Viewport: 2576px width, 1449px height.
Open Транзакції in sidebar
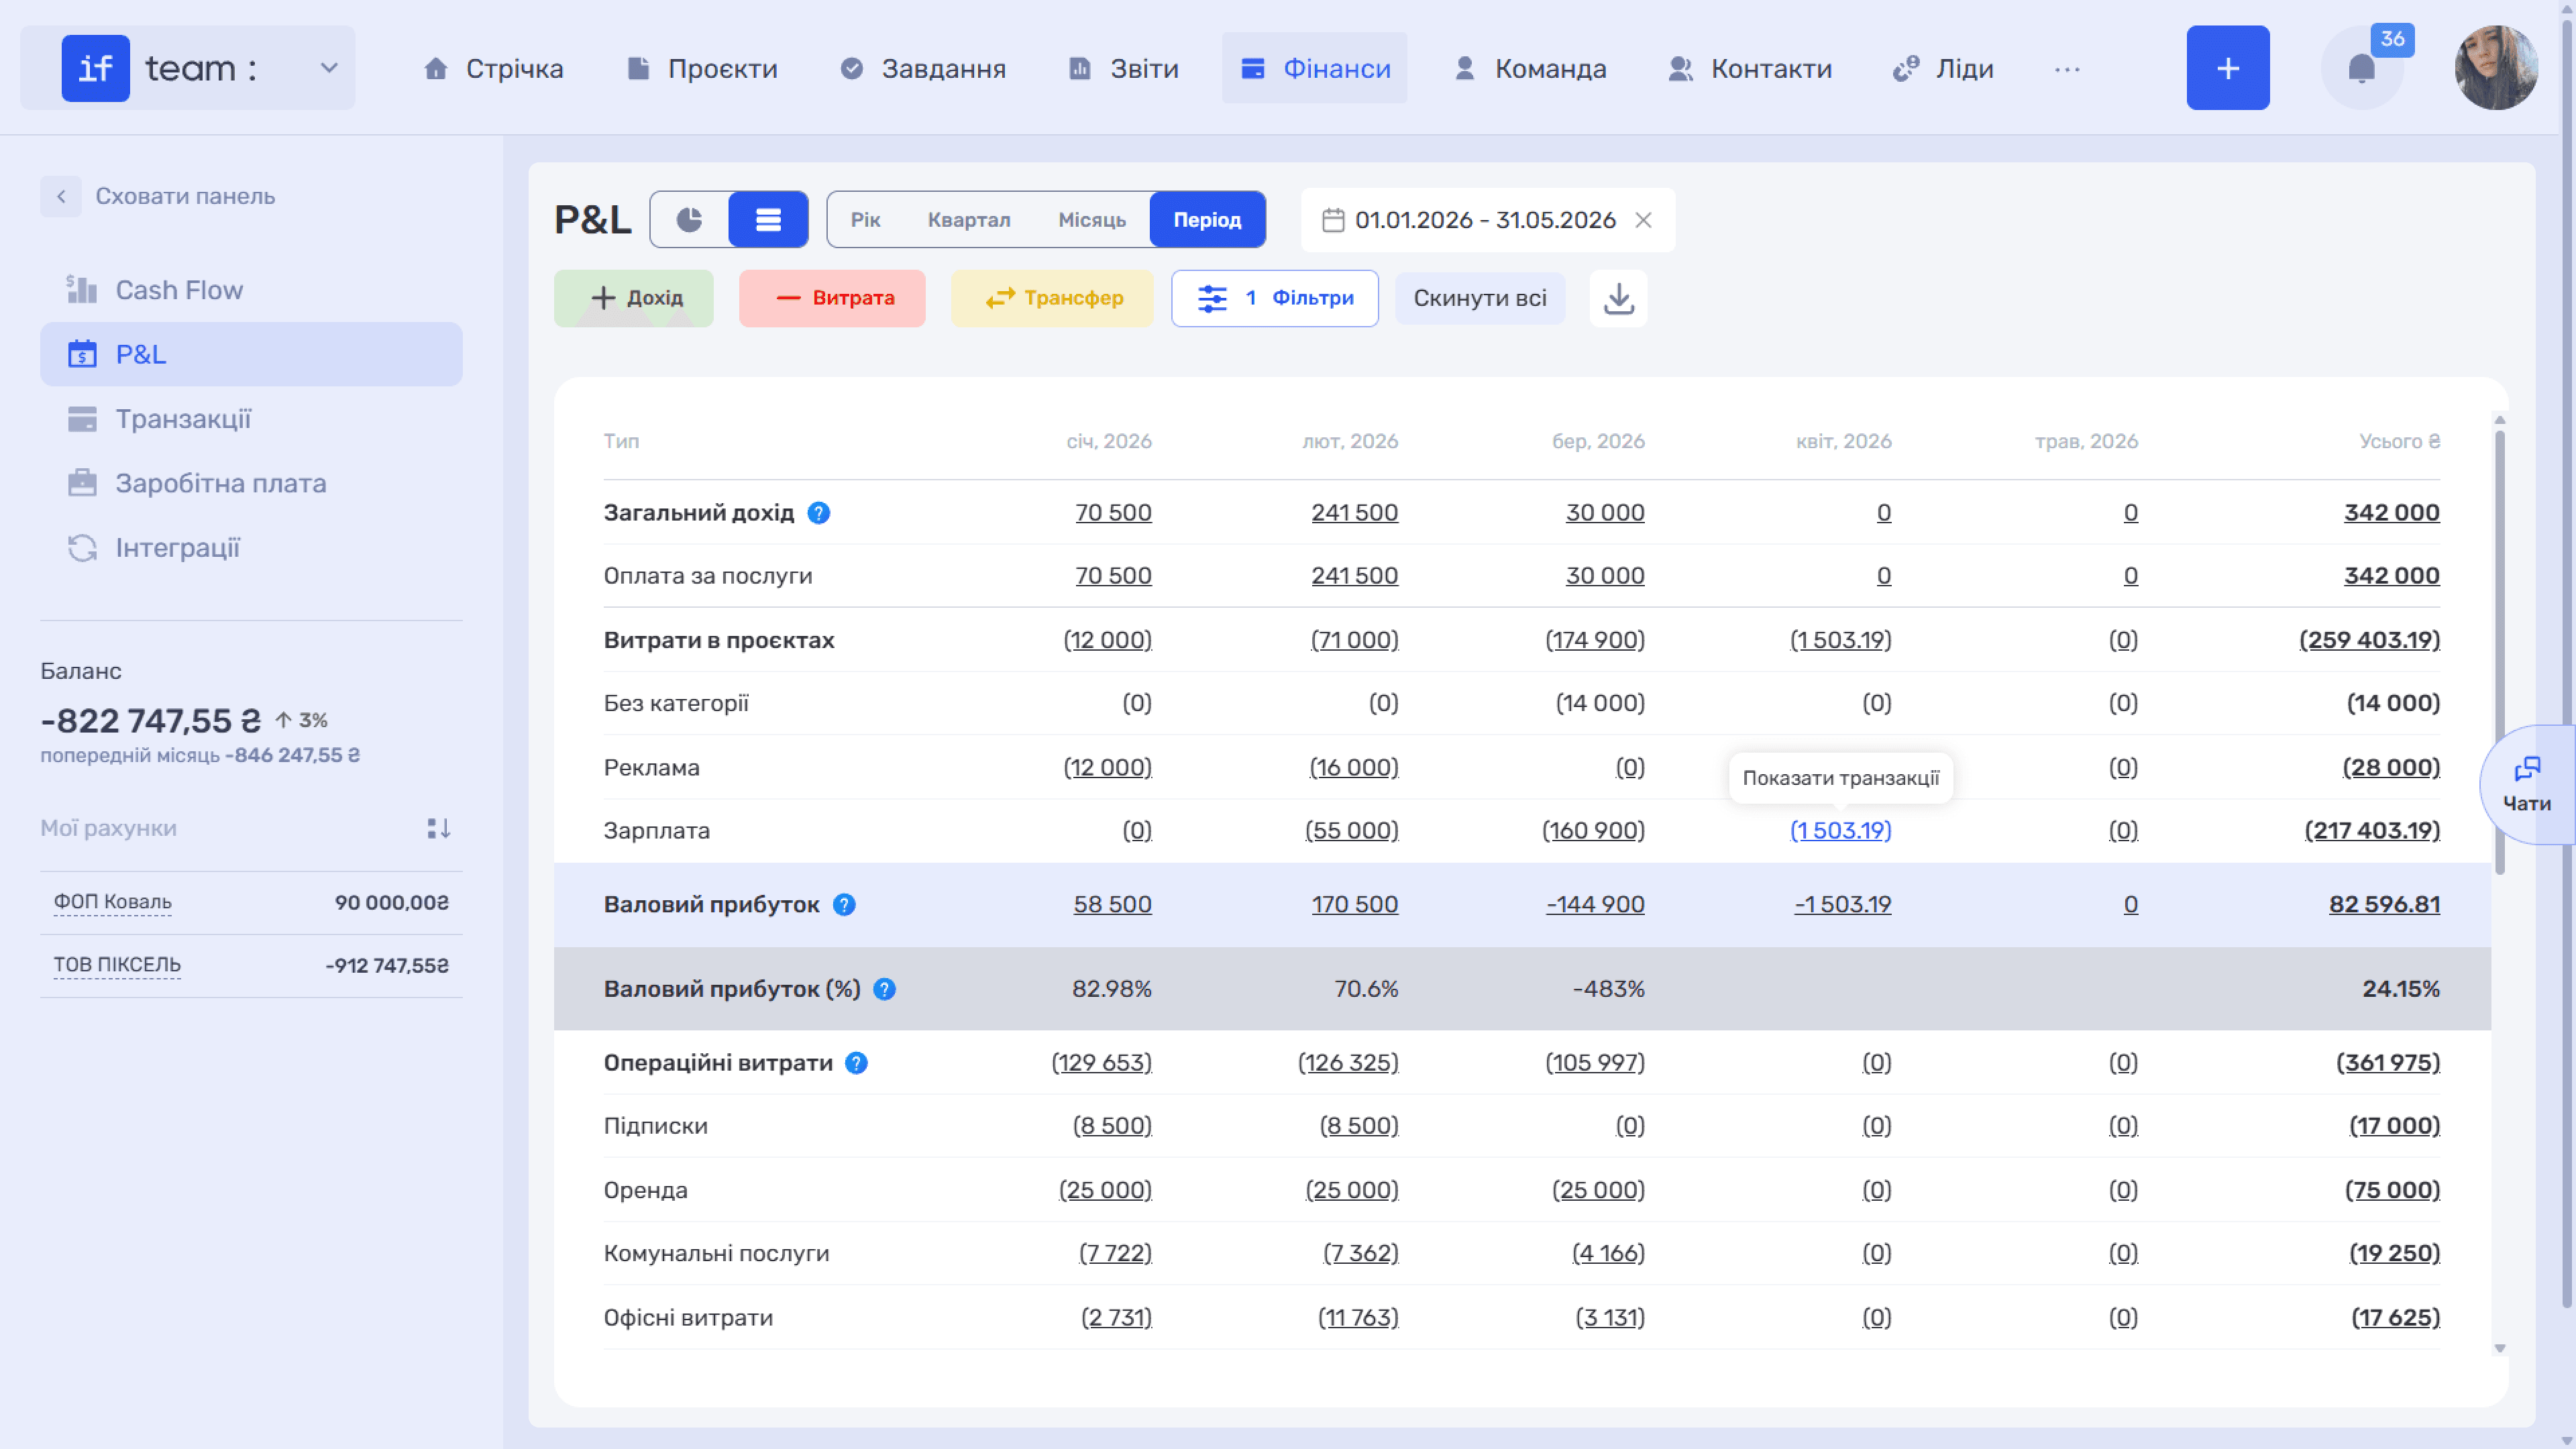[251, 419]
